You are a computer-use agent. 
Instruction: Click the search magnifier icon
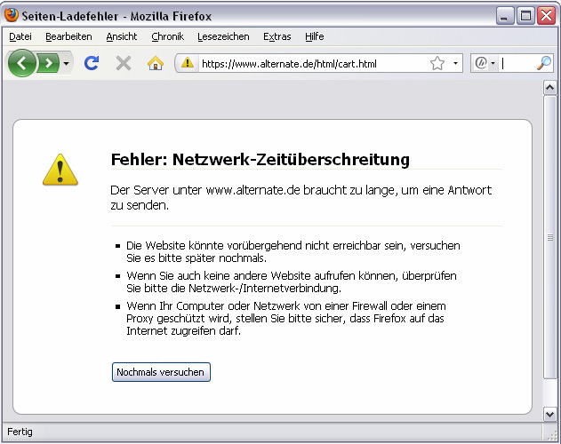point(544,63)
